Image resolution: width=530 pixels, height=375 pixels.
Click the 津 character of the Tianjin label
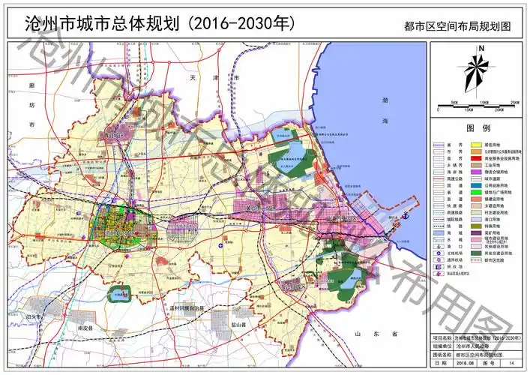click(x=215, y=78)
